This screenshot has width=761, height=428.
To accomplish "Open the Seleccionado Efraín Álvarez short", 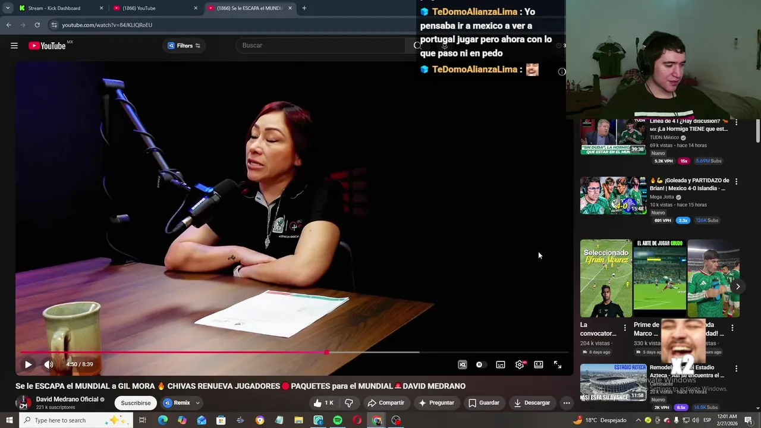I will tap(606, 279).
